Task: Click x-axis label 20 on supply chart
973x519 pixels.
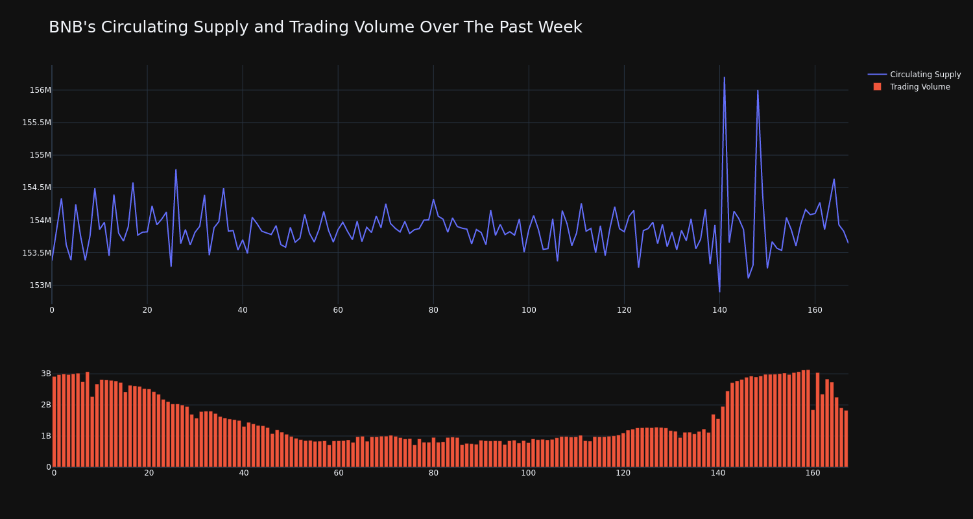Action: click(x=147, y=310)
